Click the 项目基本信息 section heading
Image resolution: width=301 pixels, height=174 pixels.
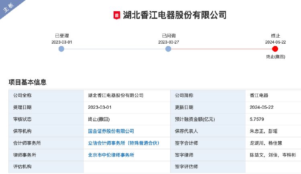pos(27,82)
